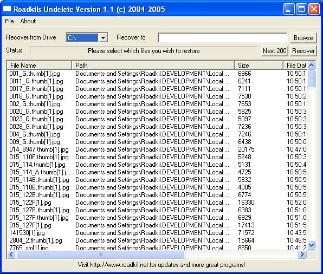Viewport: 323px width, 274px height.
Task: Sort by the File Name column header
Action: click(x=39, y=66)
